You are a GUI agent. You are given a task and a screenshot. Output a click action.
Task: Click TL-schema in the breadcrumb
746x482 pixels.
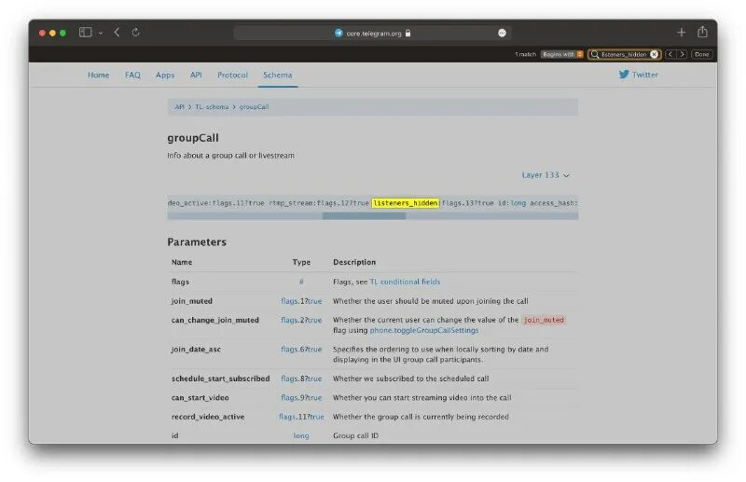click(212, 107)
